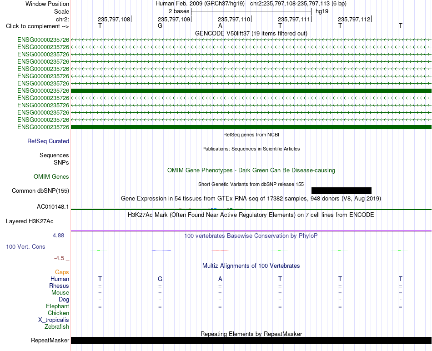Click the 'Short Genetic Variants from dbSNP' title
Screen dimensions: 432x351
click(x=251, y=184)
